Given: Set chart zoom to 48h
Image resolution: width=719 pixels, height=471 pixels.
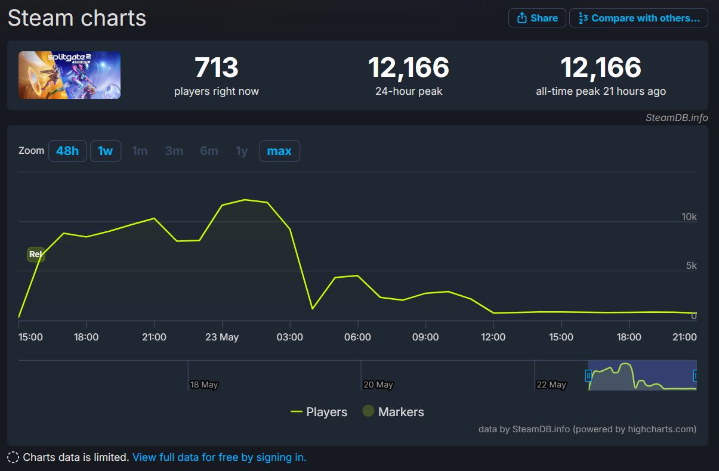Looking at the screenshot, I should click(x=67, y=151).
